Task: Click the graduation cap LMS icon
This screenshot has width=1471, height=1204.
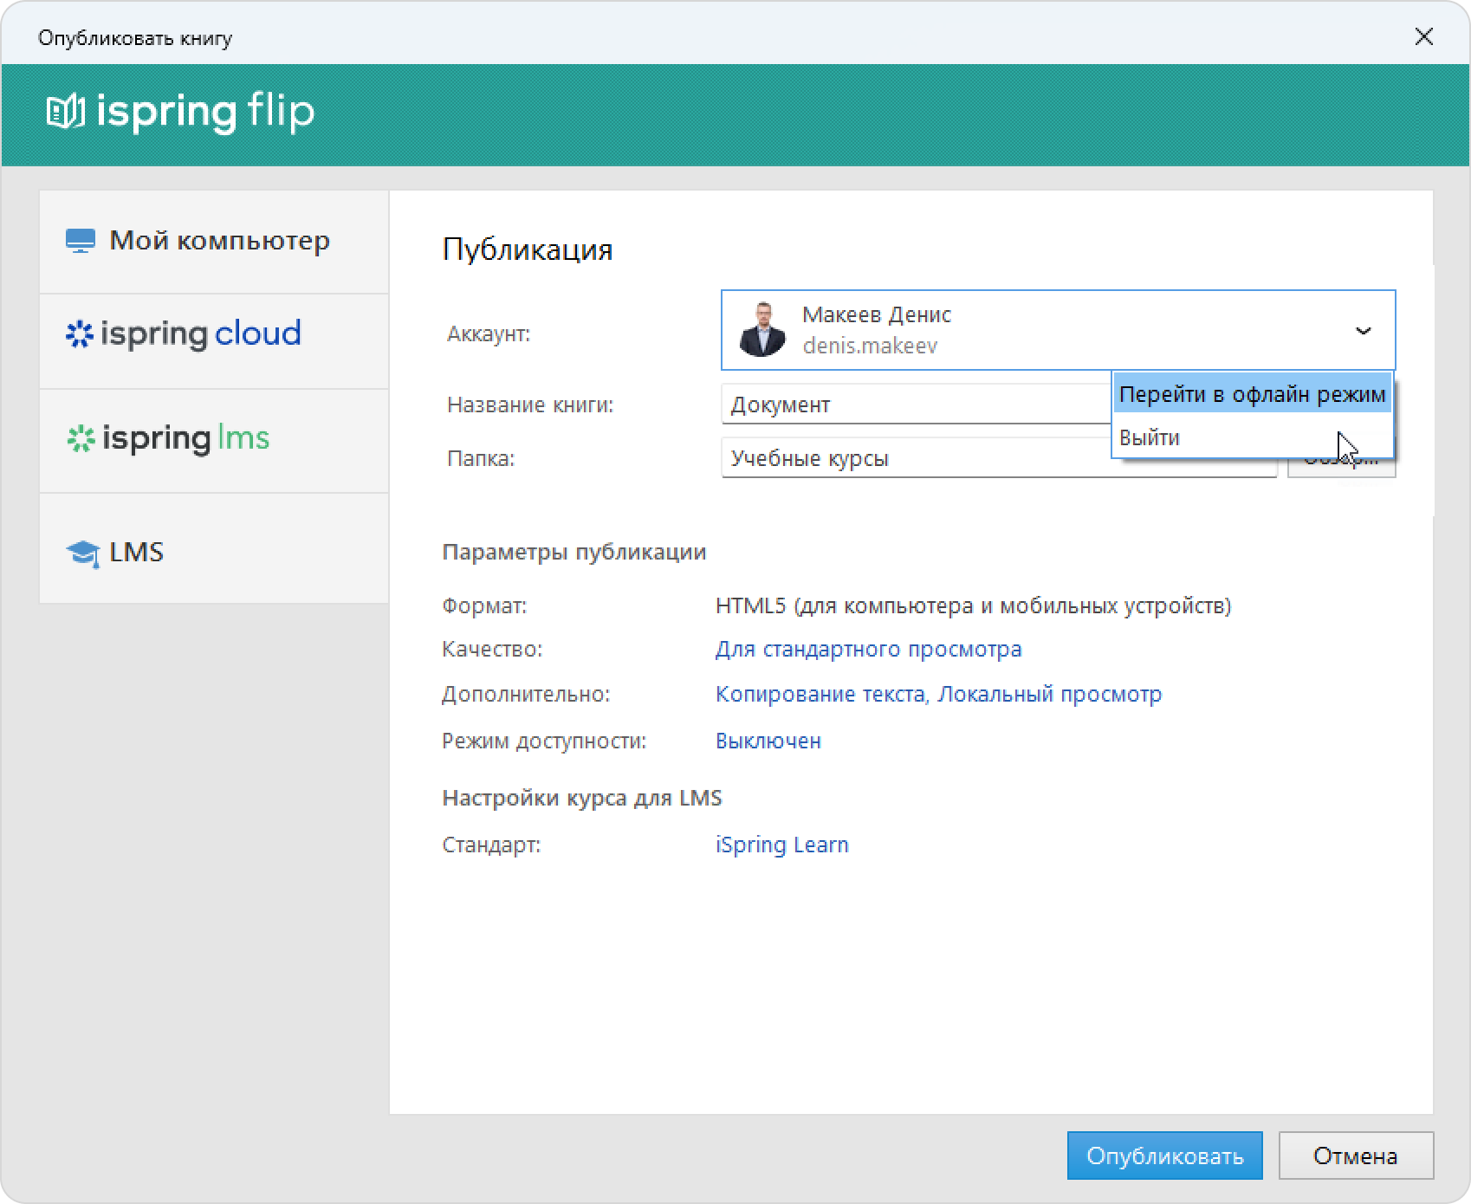Action: pyautogui.click(x=82, y=553)
